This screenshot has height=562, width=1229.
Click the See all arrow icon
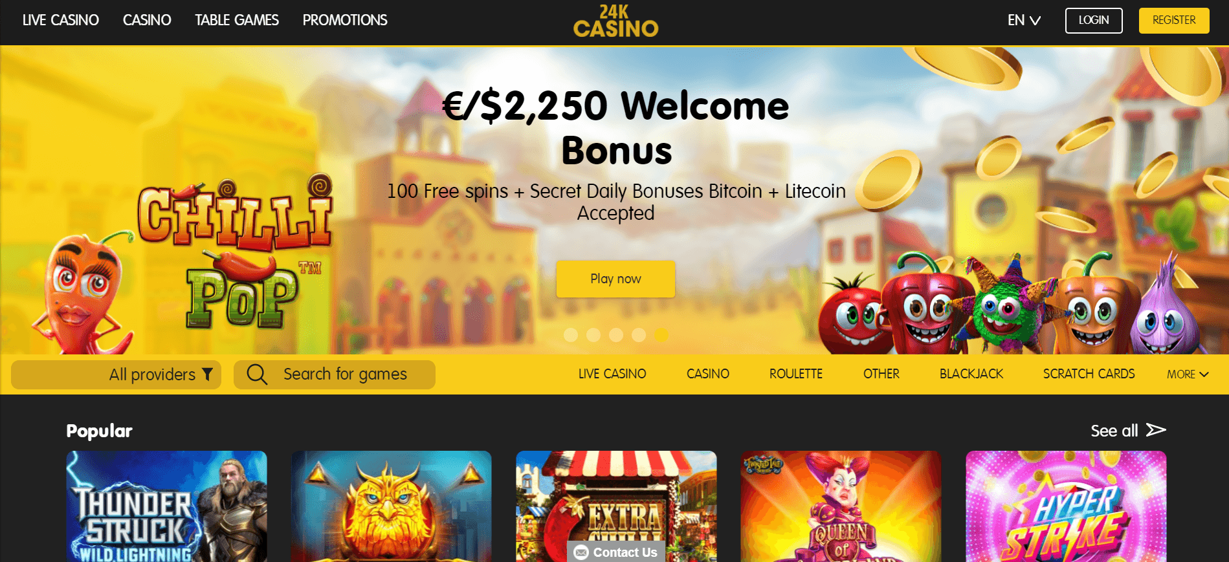tap(1156, 430)
